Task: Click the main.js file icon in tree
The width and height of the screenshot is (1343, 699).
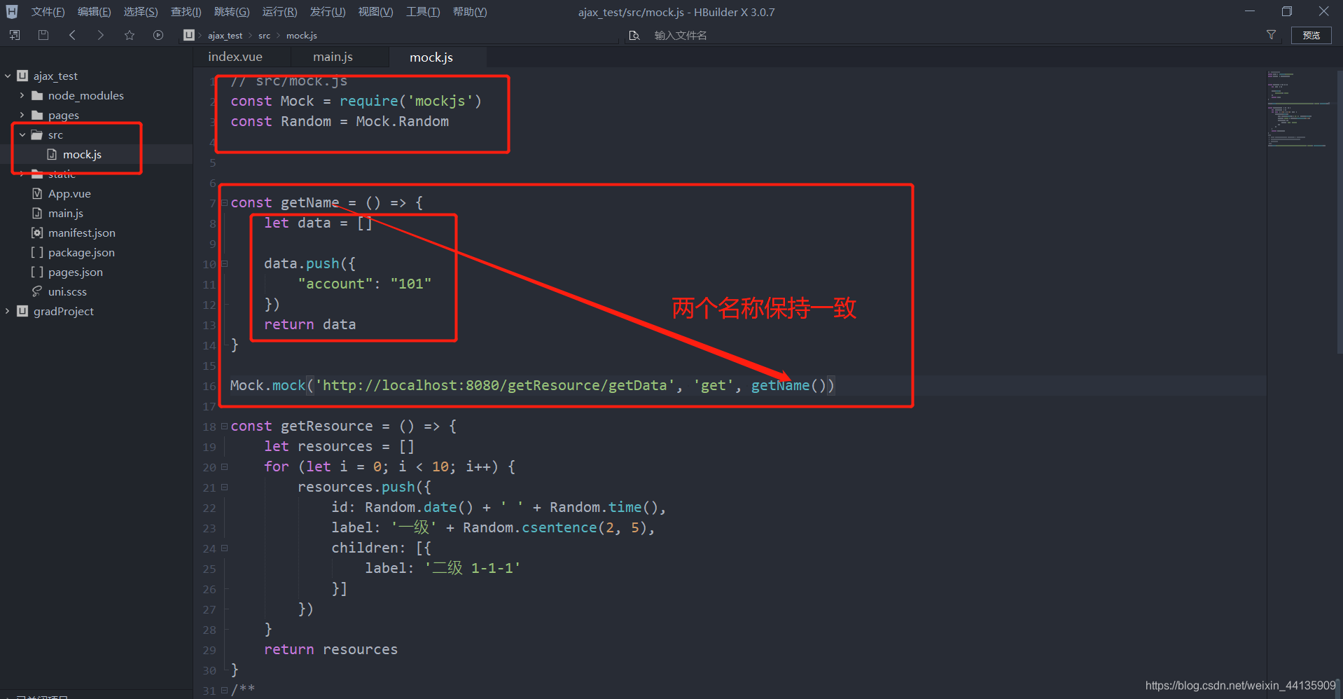Action: pyautogui.click(x=37, y=213)
